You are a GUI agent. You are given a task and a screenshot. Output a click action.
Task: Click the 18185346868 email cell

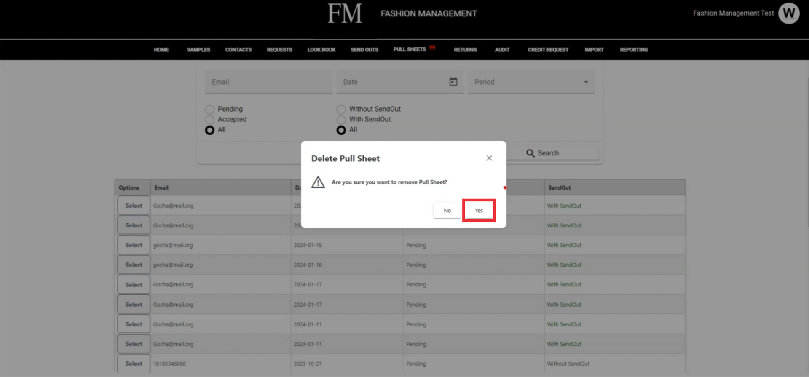pyautogui.click(x=169, y=364)
